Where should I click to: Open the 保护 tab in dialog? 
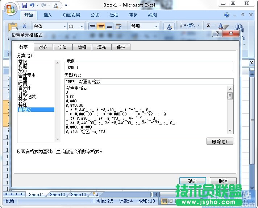(121, 47)
